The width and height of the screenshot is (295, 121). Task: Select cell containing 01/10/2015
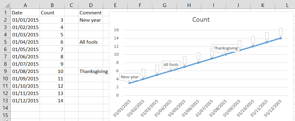point(25,86)
